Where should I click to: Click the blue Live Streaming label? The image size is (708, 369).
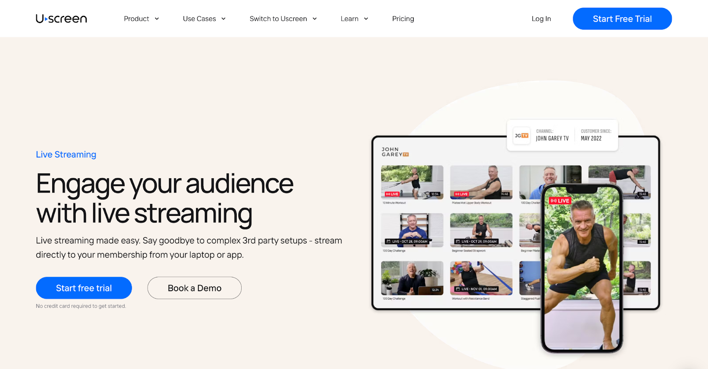[x=66, y=154]
